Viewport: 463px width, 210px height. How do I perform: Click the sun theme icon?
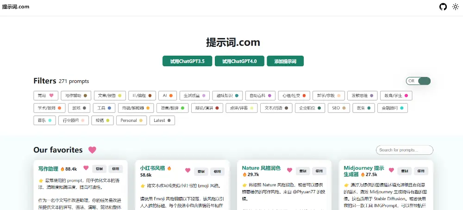[455, 7]
